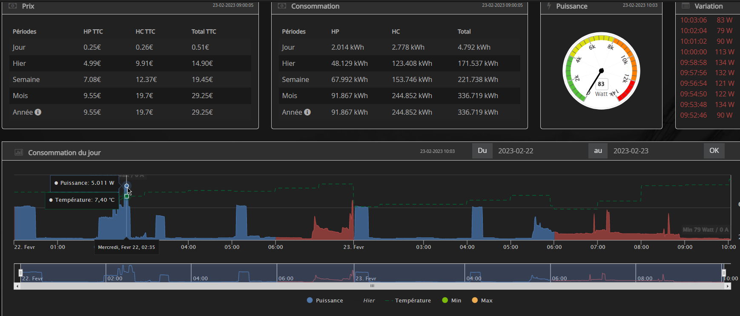
Task: Click the right handle of the chart navigator
Action: pos(723,273)
